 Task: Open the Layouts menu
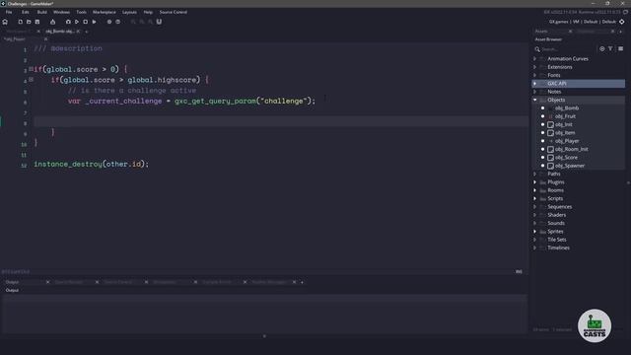coord(129,12)
